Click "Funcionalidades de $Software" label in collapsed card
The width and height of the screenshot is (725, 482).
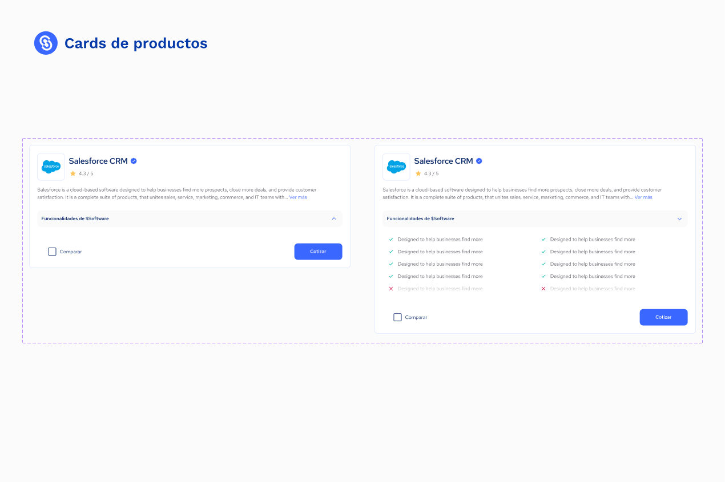[75, 218]
